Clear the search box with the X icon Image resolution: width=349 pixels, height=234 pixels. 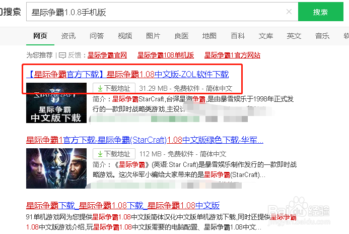click(289, 12)
